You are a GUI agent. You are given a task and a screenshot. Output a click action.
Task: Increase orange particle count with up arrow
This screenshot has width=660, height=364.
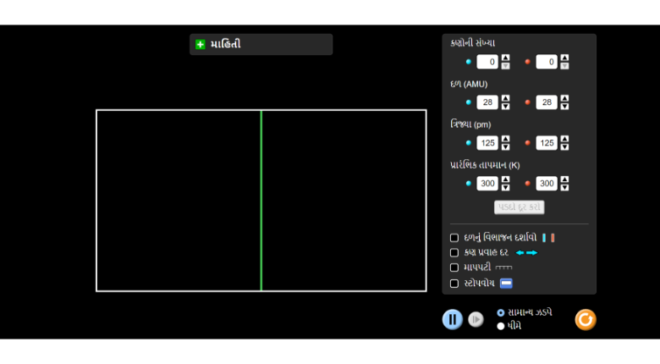click(x=564, y=58)
